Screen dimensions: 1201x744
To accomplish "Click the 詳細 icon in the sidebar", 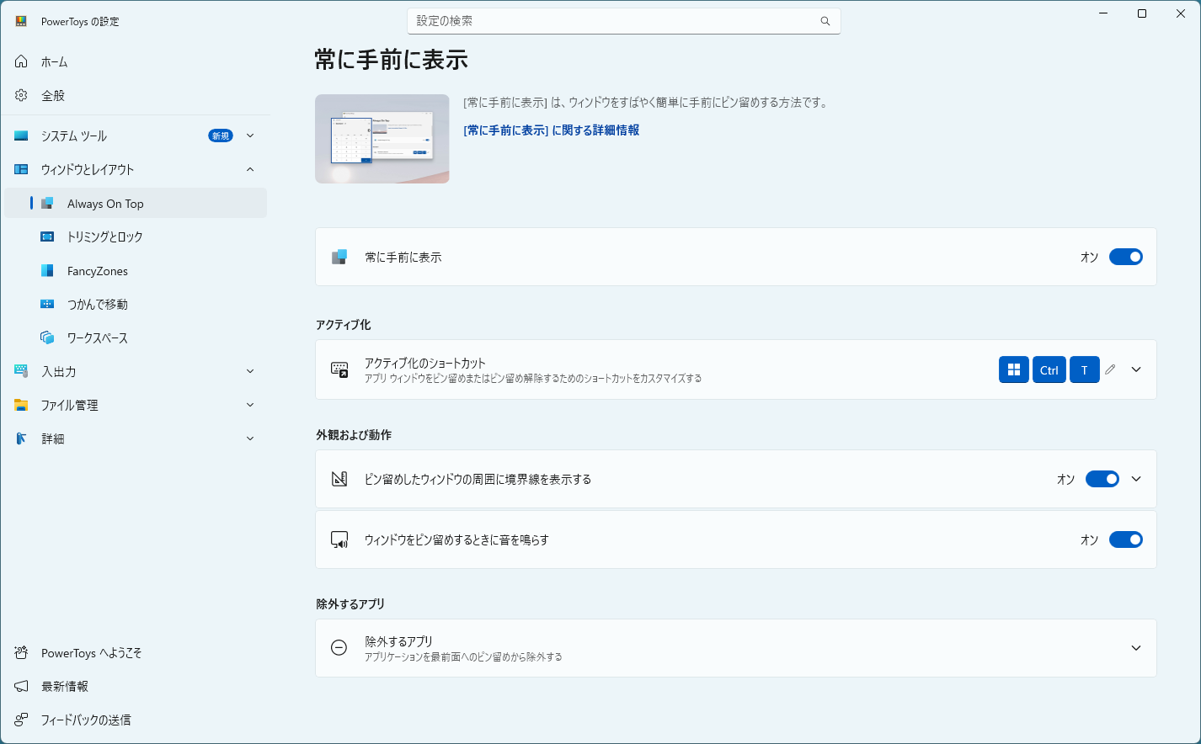I will coord(21,438).
